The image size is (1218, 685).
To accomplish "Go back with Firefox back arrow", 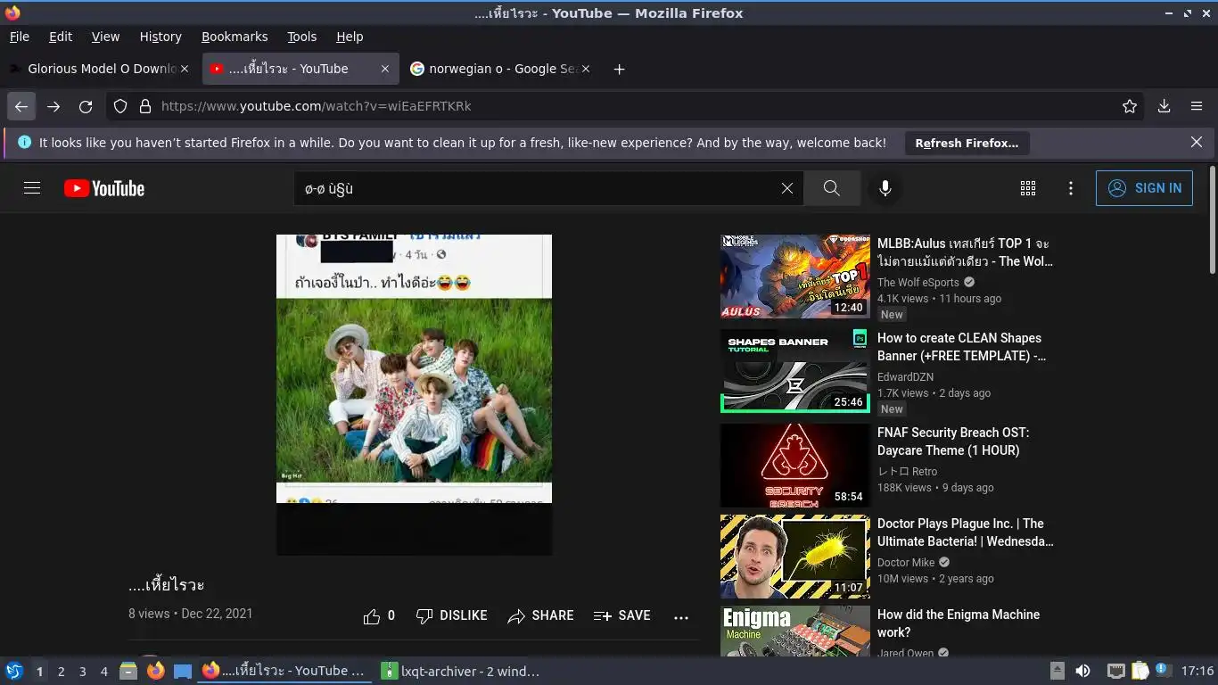I will pos(21,106).
